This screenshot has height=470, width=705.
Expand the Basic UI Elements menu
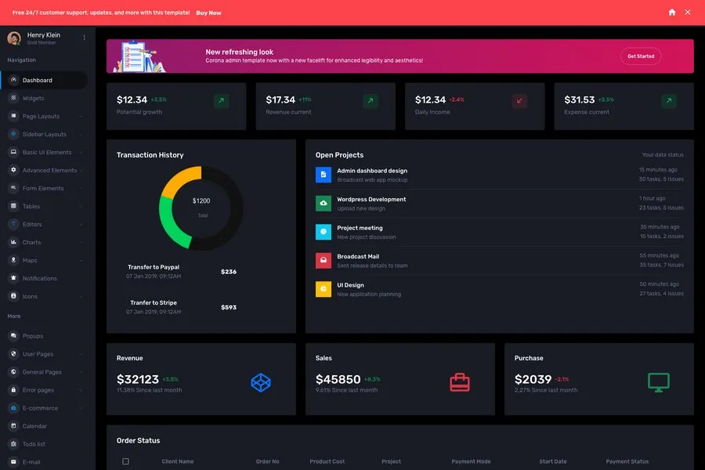(46, 153)
